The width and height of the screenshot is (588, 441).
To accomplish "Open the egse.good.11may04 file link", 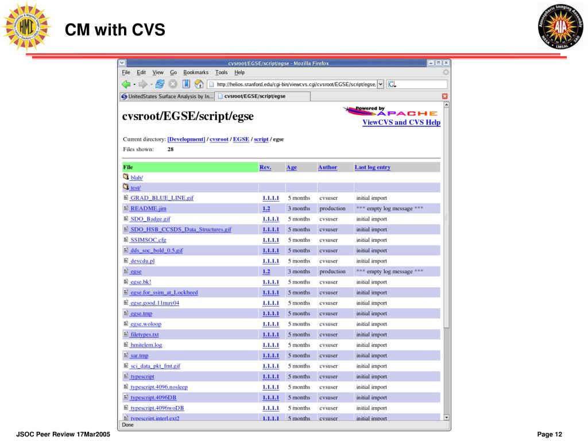I will click(x=154, y=303).
